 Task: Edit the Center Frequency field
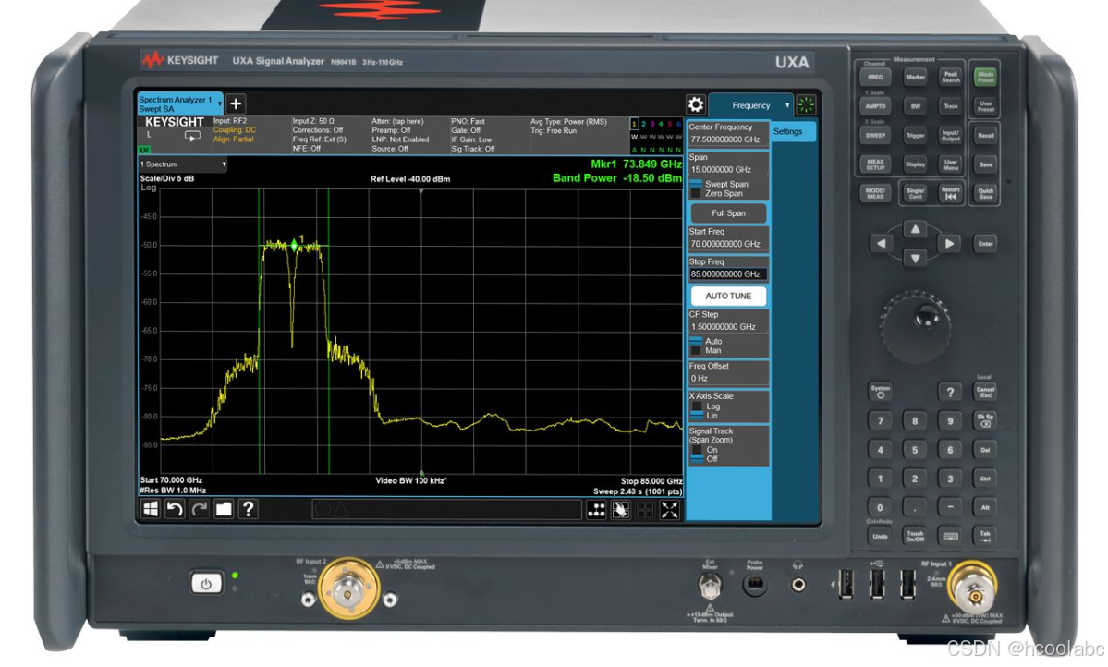728,134
